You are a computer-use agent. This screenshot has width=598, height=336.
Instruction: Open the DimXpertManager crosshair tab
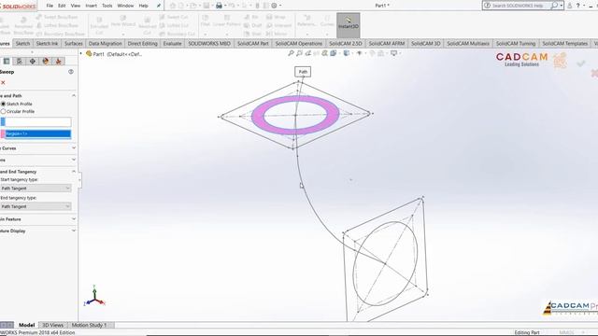33,61
